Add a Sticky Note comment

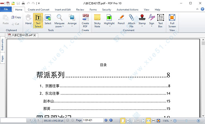(97, 21)
